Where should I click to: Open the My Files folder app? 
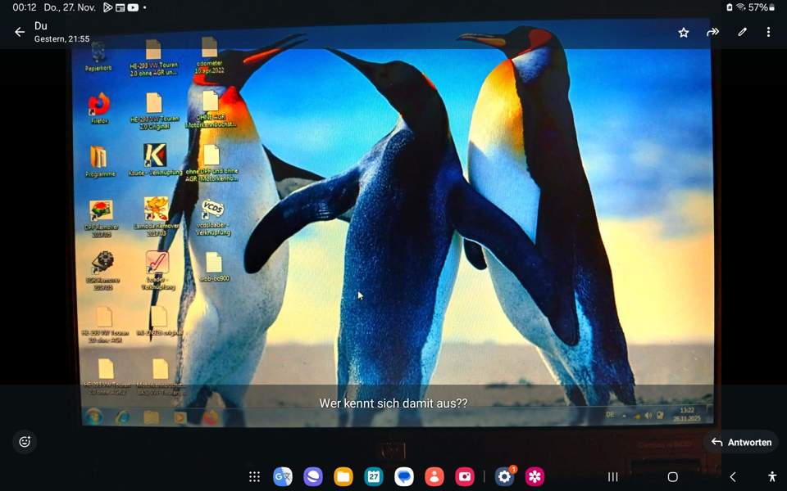click(343, 477)
